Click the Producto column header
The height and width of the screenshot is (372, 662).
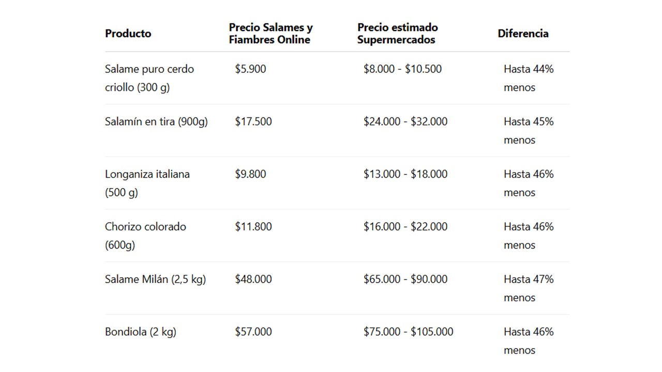click(x=128, y=34)
